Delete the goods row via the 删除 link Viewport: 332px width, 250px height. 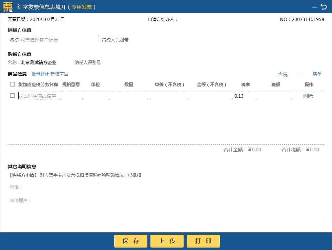308,96
